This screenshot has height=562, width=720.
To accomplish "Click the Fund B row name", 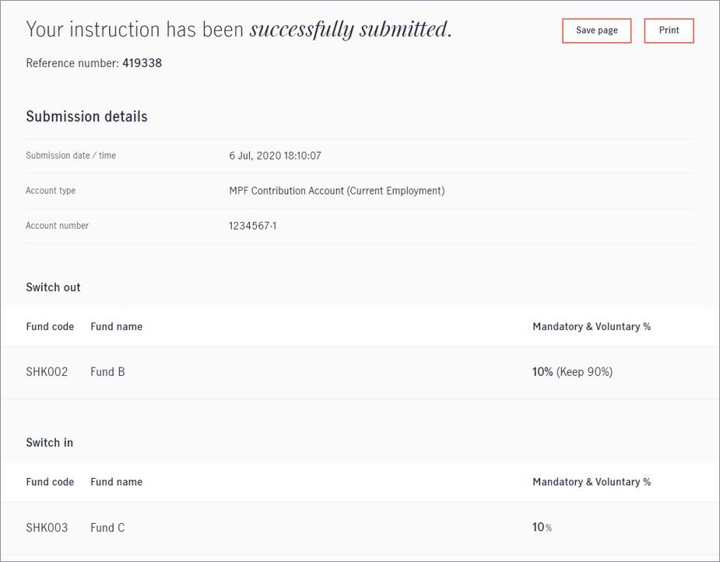I will (x=107, y=372).
